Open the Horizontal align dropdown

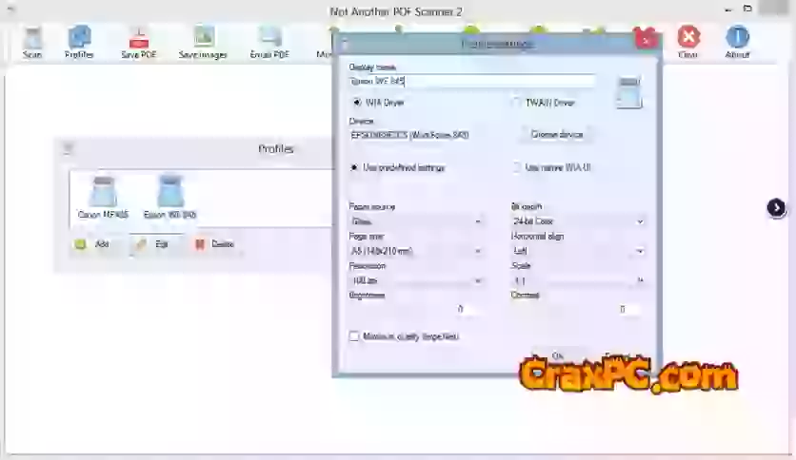[x=578, y=251]
